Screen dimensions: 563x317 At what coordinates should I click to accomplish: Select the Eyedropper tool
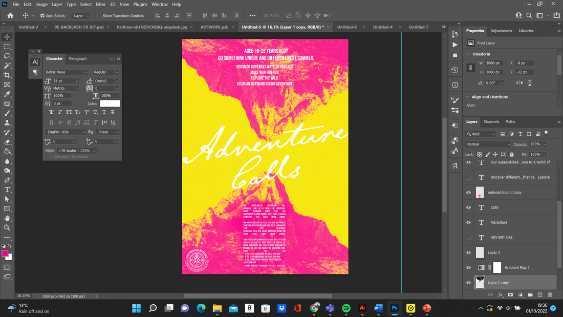7,94
